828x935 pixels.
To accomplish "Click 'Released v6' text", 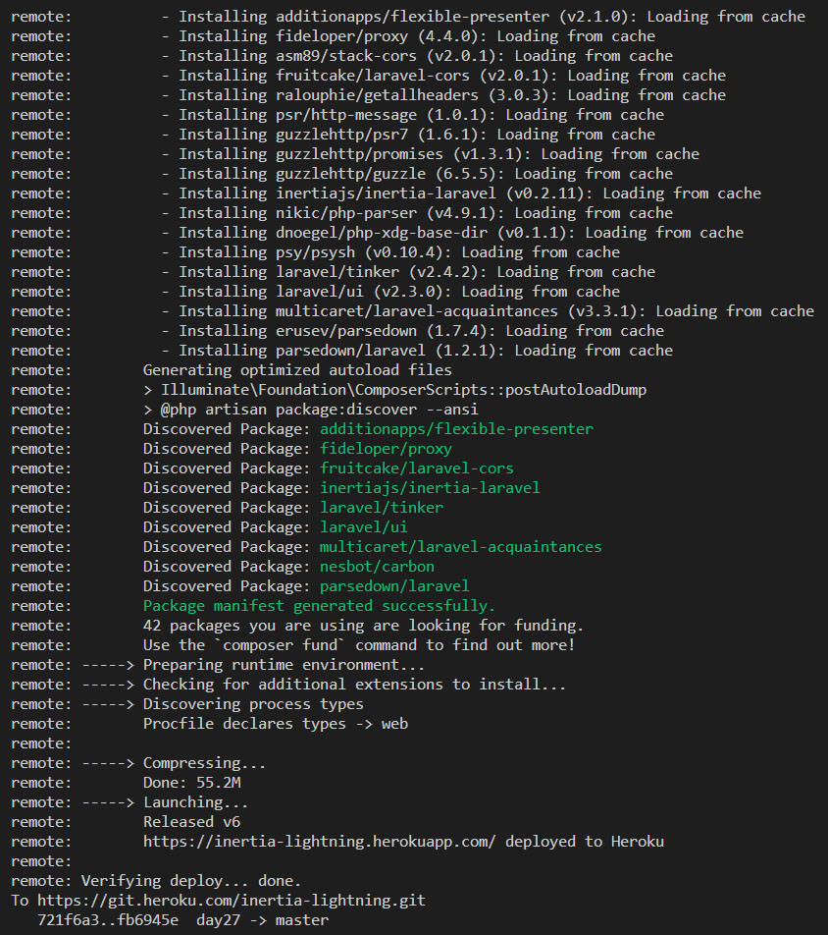I will pos(192,823).
